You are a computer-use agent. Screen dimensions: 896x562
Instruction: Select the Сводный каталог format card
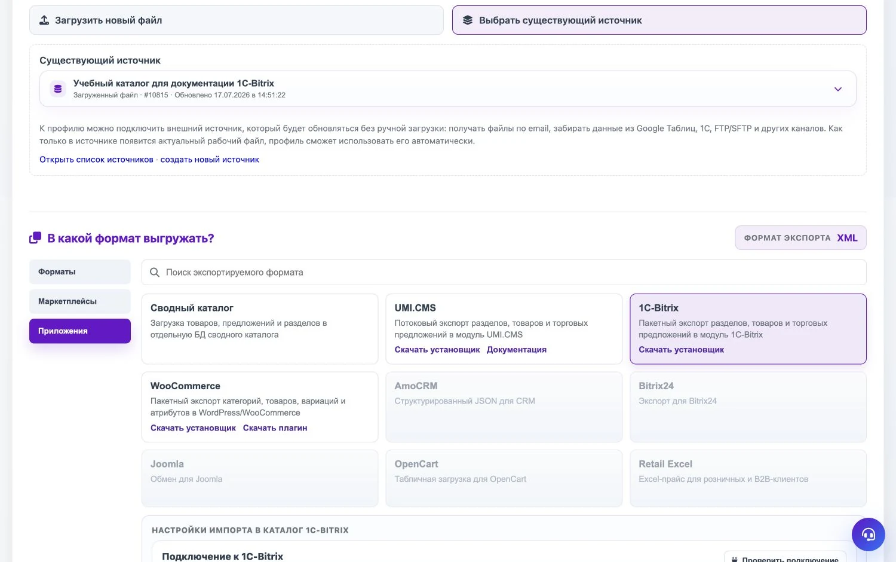pos(260,329)
